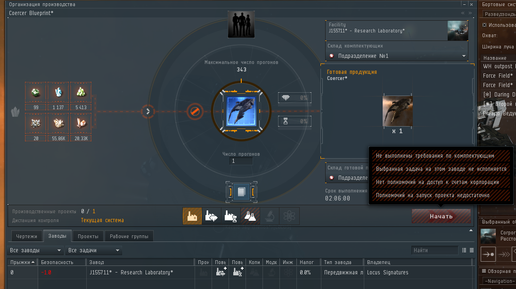Sort by Завод column header

[x=140, y=262]
